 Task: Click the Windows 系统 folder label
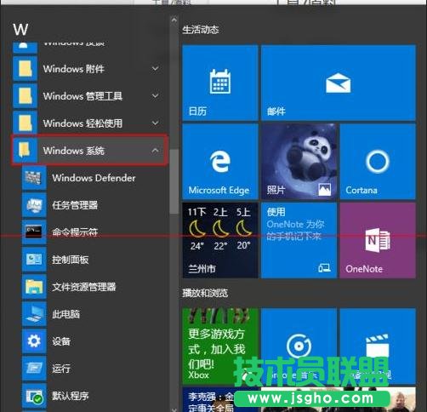point(74,151)
